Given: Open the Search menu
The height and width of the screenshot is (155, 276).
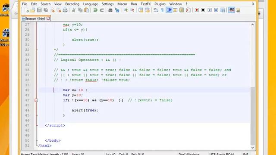Looking at the screenshot, I should pyautogui.click(x=45, y=4).
